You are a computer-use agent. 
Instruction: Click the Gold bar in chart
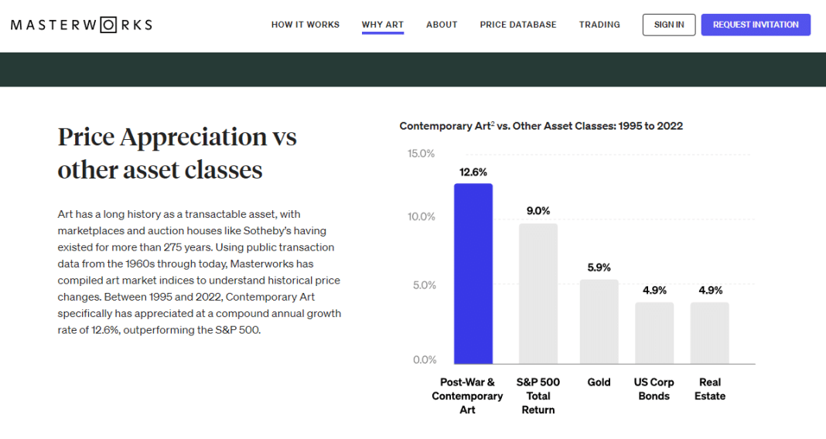(x=599, y=322)
